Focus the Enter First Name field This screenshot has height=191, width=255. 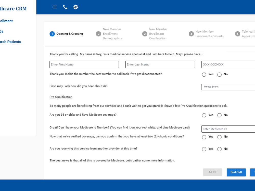tap(84, 64)
